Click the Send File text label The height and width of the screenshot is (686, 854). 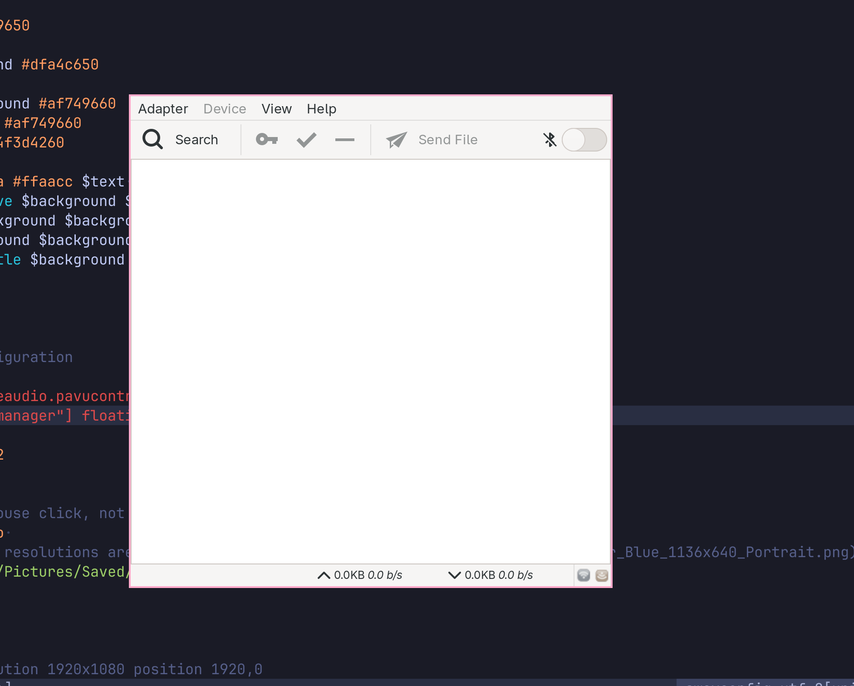448,140
